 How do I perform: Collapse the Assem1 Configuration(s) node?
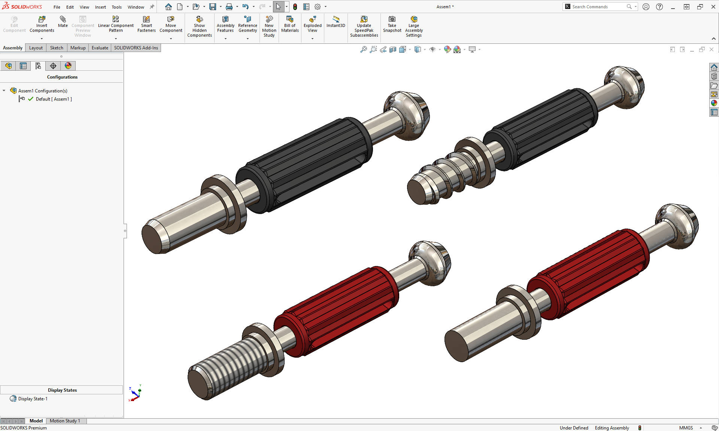tap(4, 91)
